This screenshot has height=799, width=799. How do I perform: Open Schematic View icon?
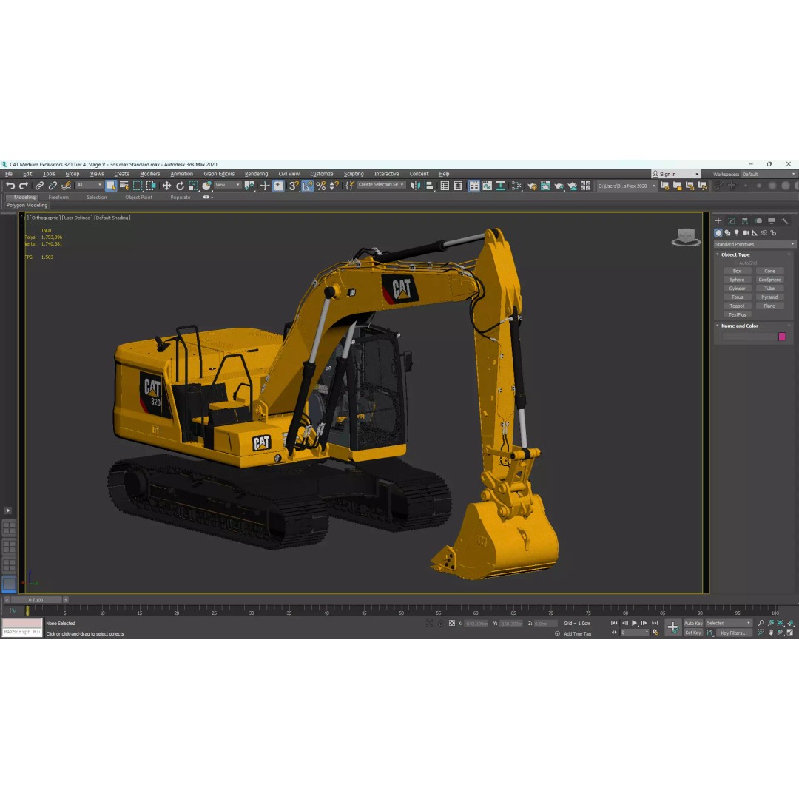pyautogui.click(x=501, y=186)
